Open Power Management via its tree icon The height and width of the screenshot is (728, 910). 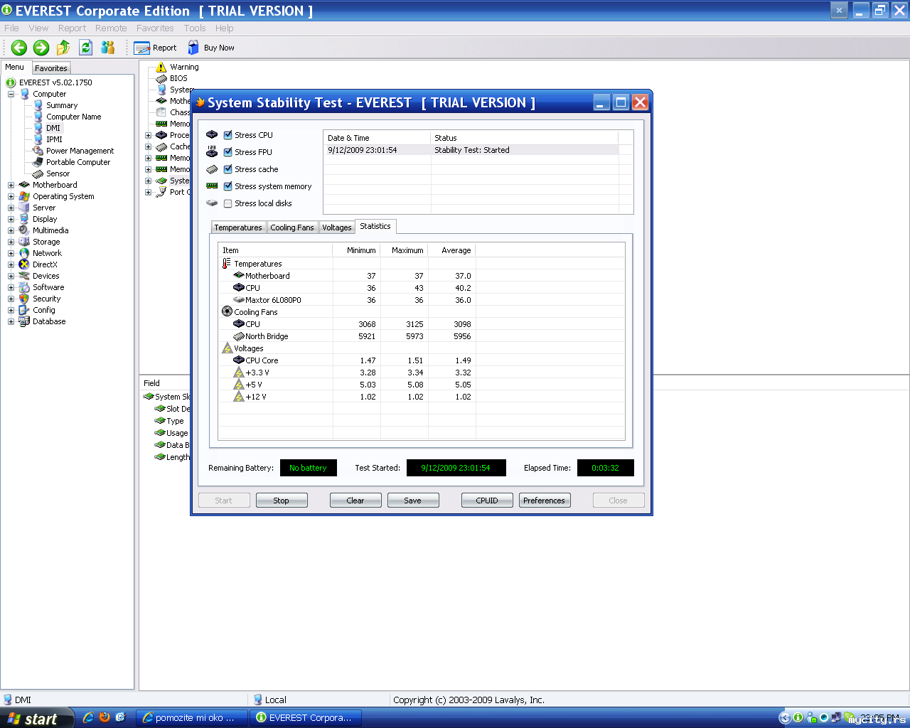pos(39,151)
